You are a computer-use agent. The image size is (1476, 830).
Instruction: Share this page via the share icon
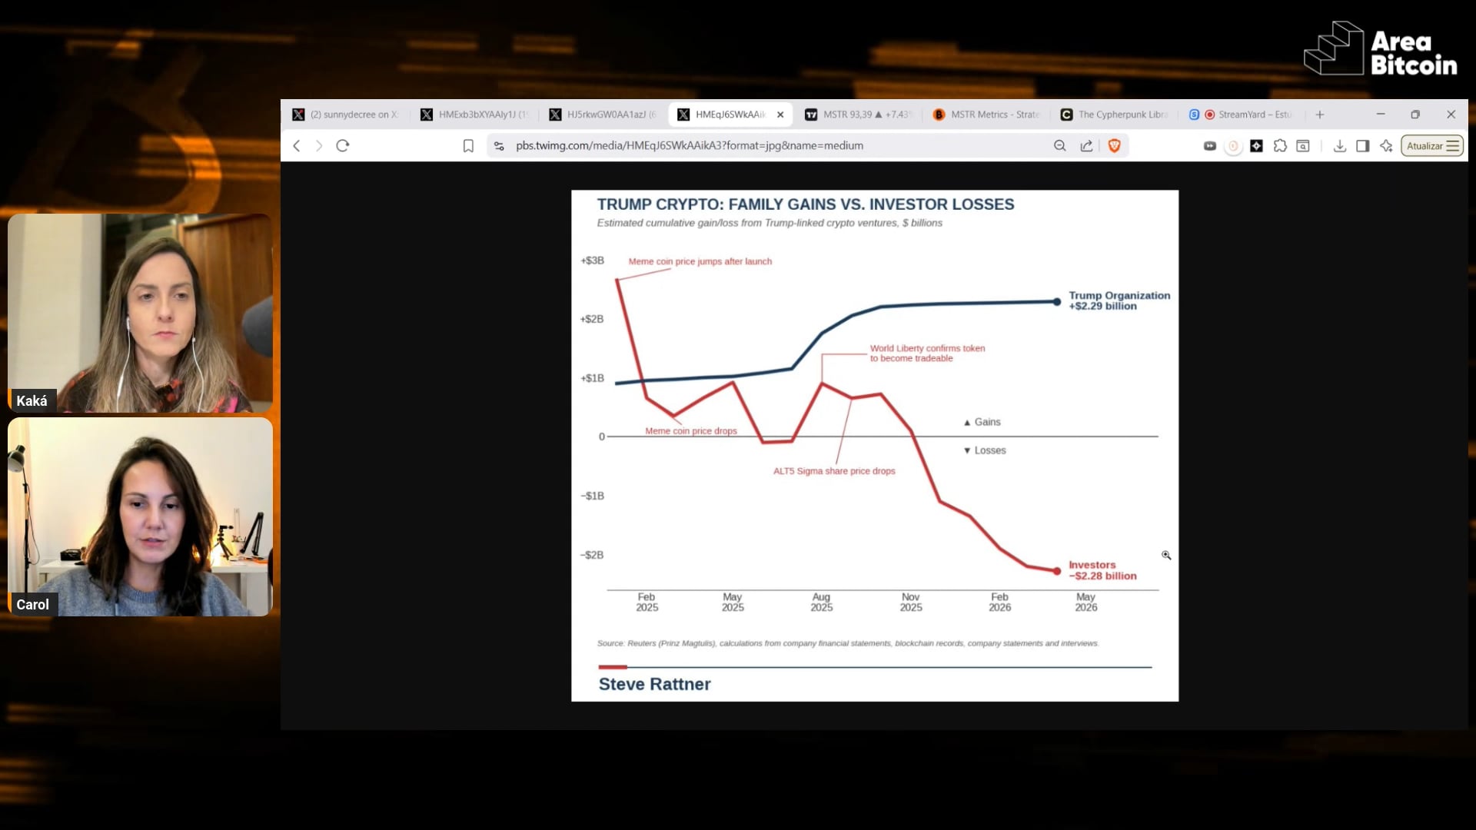pos(1086,146)
